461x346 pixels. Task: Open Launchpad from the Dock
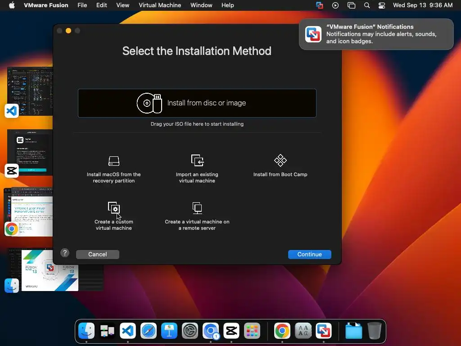coord(252,331)
